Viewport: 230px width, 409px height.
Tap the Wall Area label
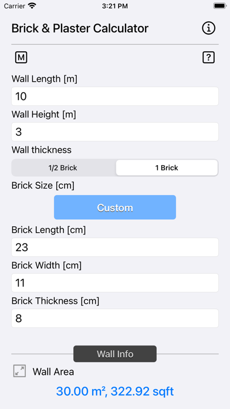(53, 372)
